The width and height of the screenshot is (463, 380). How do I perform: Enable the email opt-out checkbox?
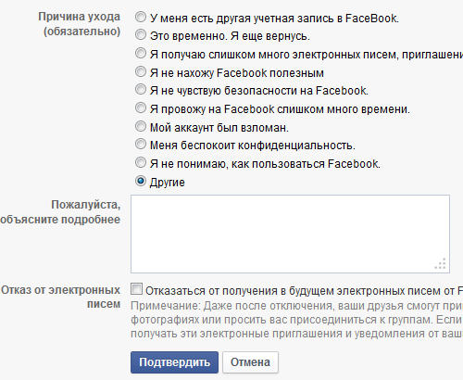pos(136,289)
